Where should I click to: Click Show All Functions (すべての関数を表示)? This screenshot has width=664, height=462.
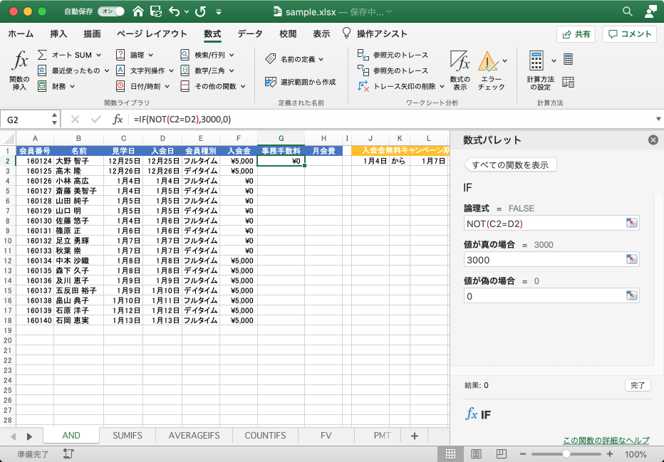click(x=510, y=165)
